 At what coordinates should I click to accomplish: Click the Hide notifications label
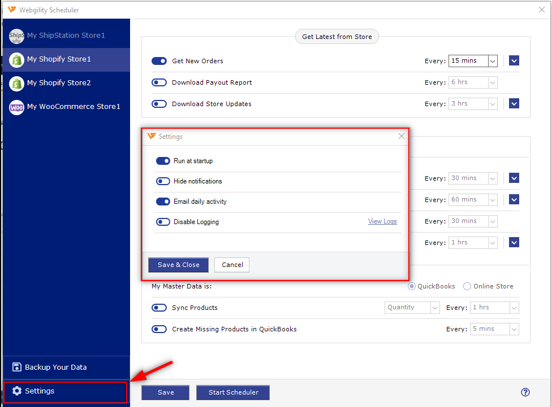198,181
